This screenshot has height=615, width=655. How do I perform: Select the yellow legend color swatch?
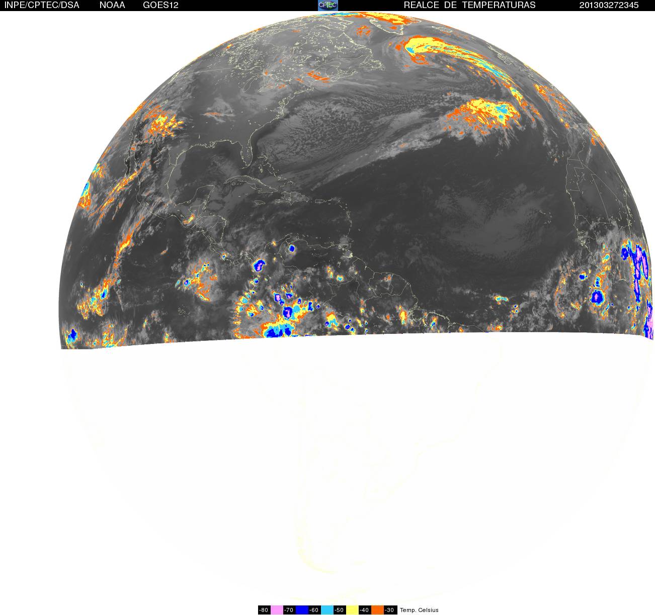(x=352, y=610)
